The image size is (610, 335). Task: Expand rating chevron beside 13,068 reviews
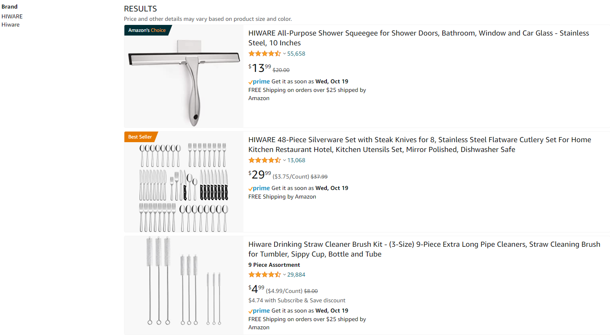point(284,160)
